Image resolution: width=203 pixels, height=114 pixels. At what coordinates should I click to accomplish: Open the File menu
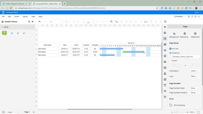point(3,16)
